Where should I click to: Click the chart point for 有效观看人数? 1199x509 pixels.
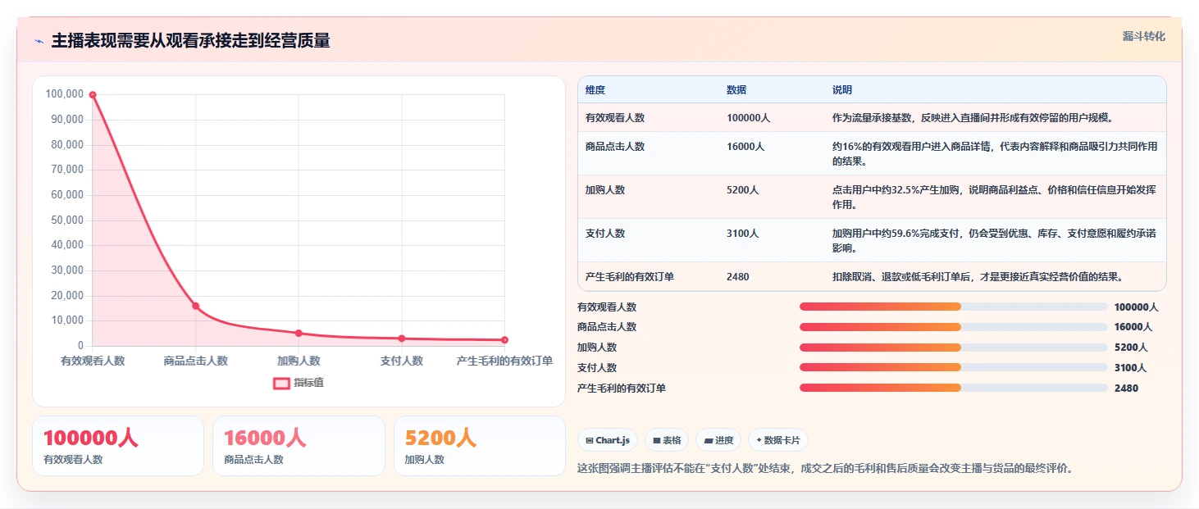pos(93,94)
